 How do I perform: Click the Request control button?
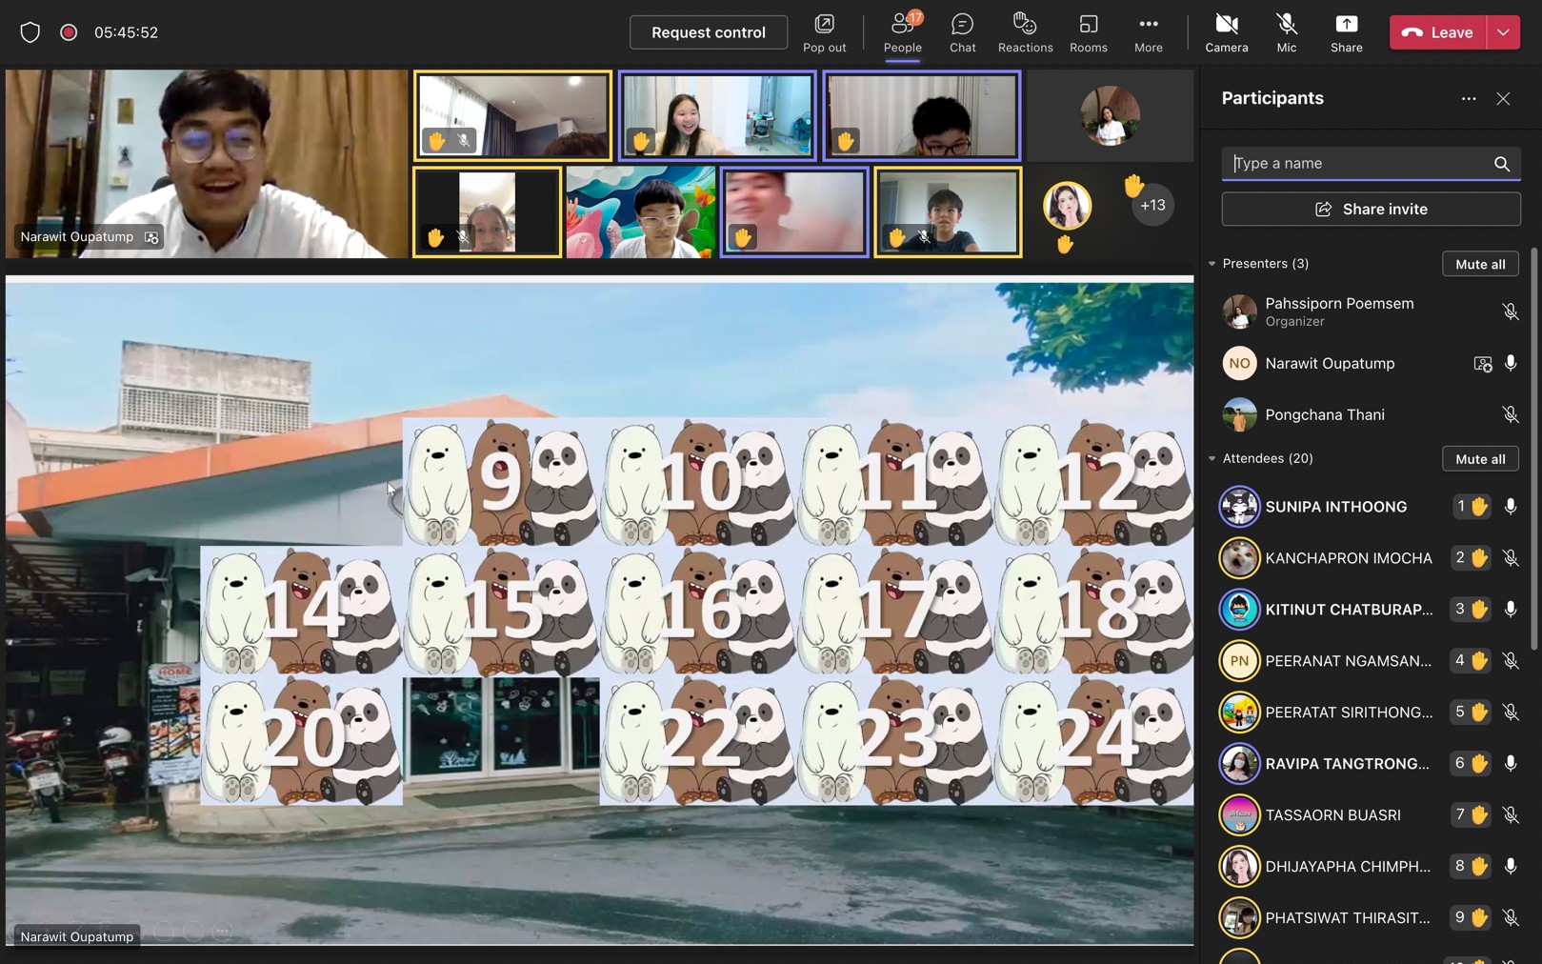click(x=708, y=32)
